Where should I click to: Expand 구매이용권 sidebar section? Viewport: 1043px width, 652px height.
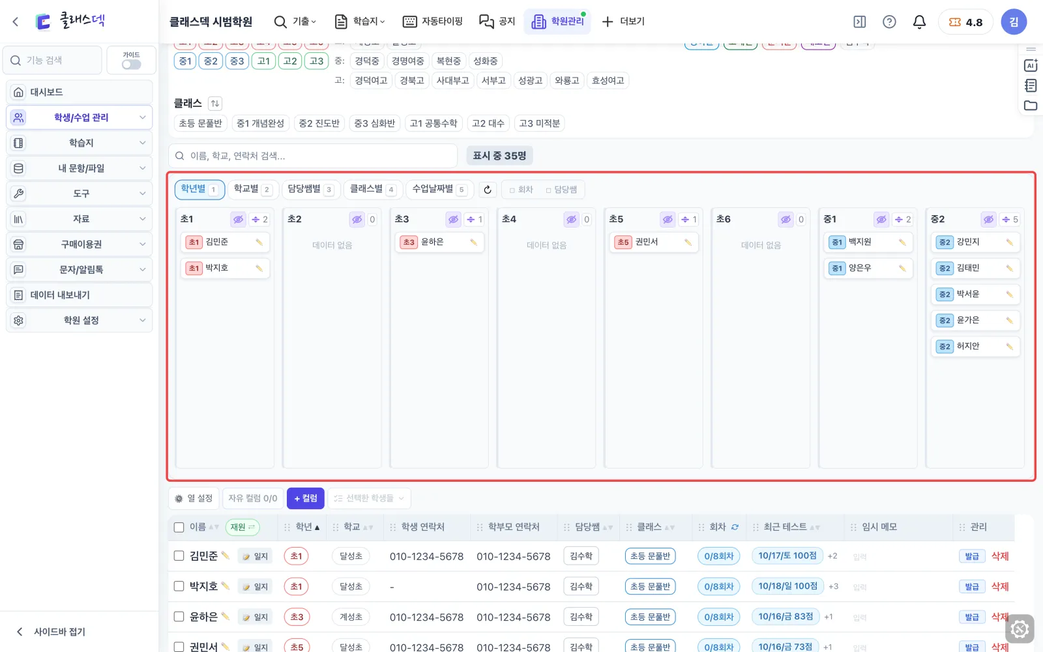[80, 244]
